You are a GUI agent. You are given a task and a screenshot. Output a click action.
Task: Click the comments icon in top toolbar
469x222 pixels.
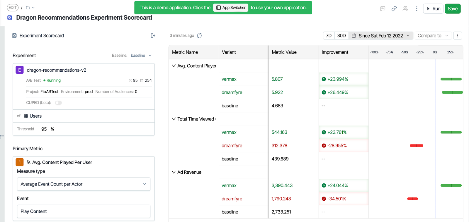[x=383, y=9]
